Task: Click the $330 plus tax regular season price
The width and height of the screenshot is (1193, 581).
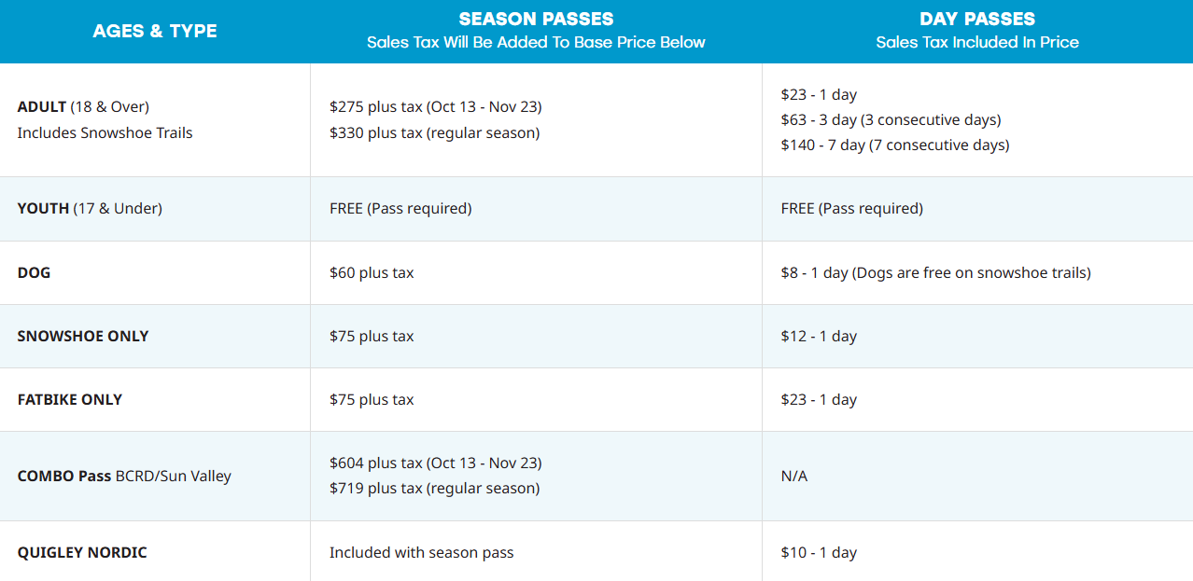Action: [434, 133]
